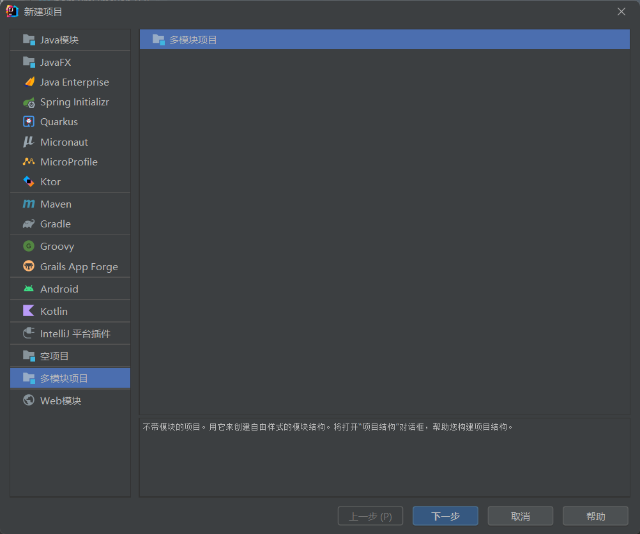Select the 多模块项目 template text in the right pane

[x=193, y=40]
